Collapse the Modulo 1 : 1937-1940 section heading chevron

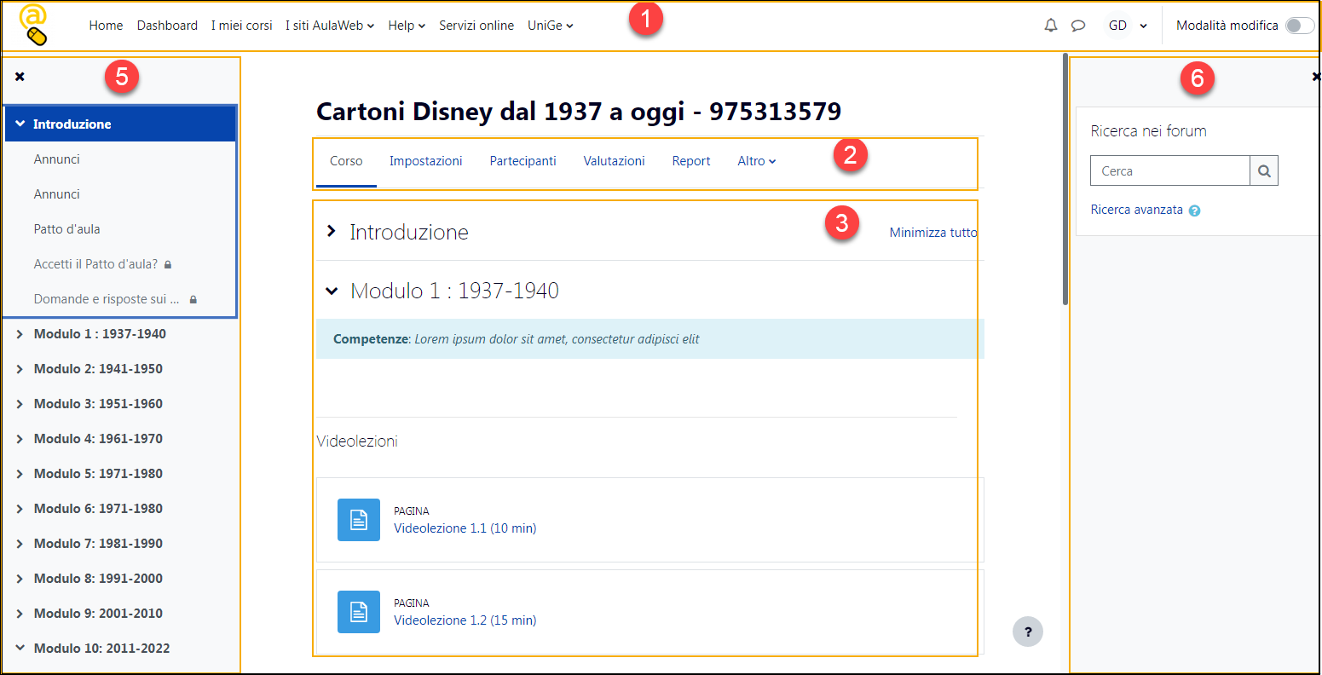[332, 291]
